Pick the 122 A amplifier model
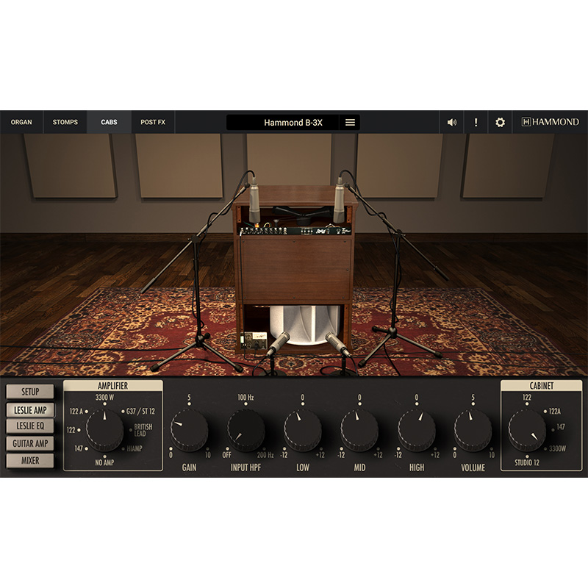Image resolution: width=588 pixels, height=588 pixels. point(76,412)
